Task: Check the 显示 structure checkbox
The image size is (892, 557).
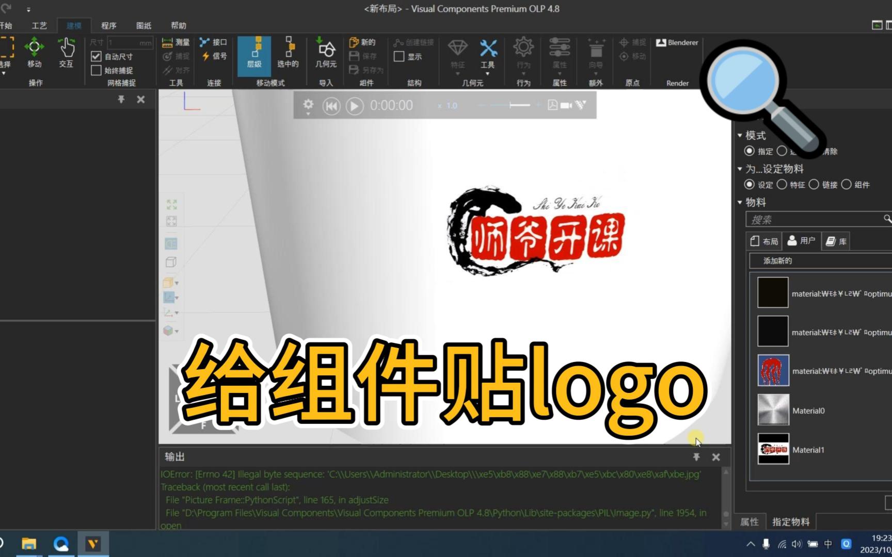Action: pos(399,56)
